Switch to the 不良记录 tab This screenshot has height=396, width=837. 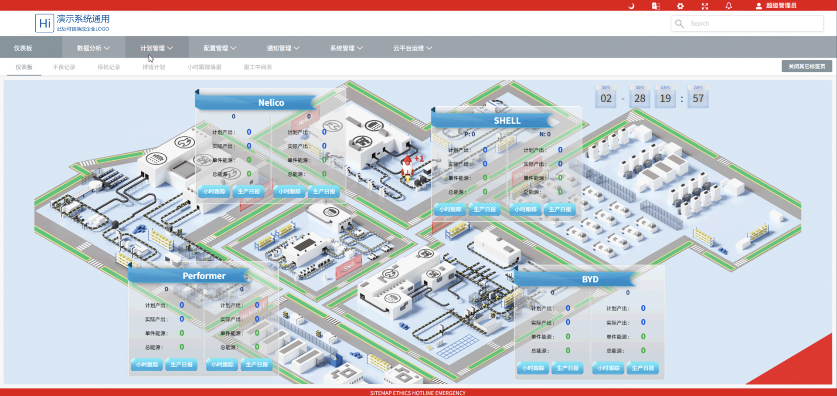tap(64, 67)
